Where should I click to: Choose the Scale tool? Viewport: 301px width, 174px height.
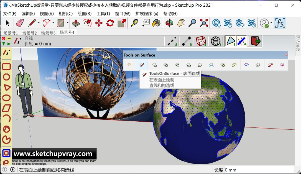122,23
